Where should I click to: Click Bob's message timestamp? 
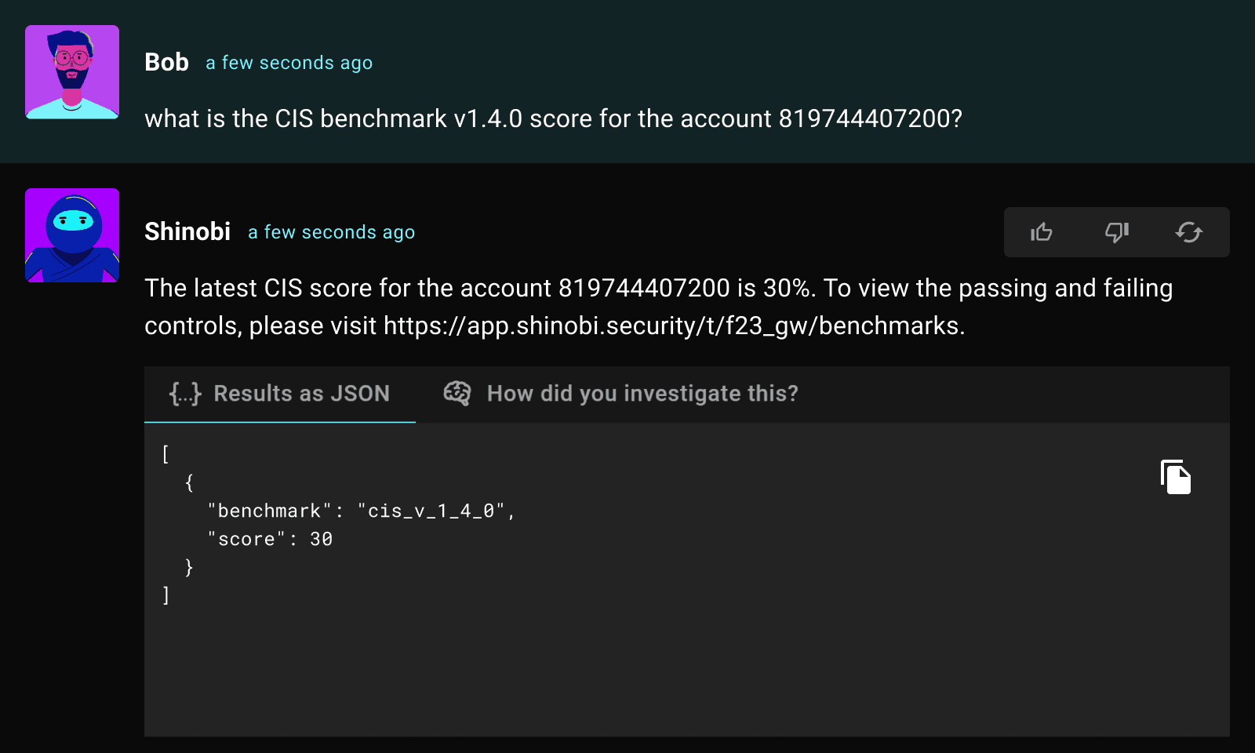tap(289, 63)
